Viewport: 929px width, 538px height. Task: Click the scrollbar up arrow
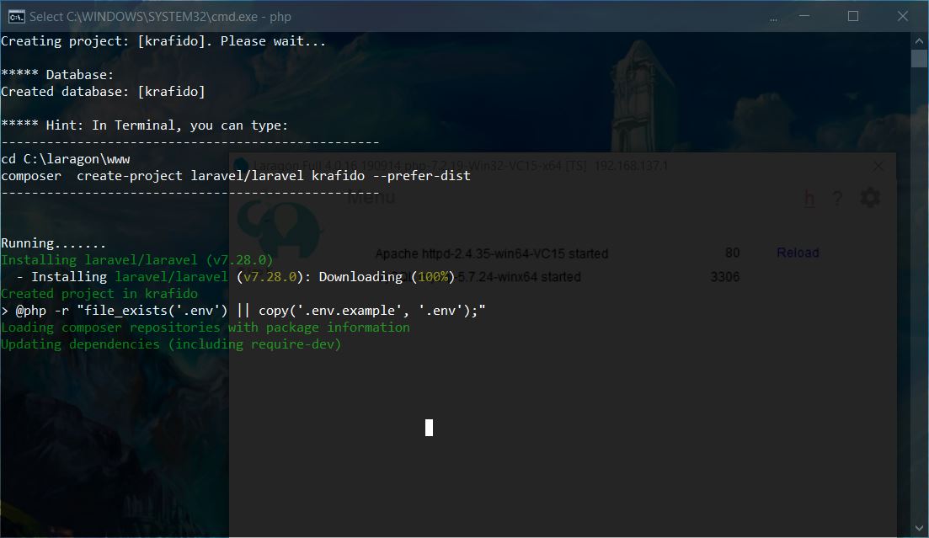click(919, 41)
